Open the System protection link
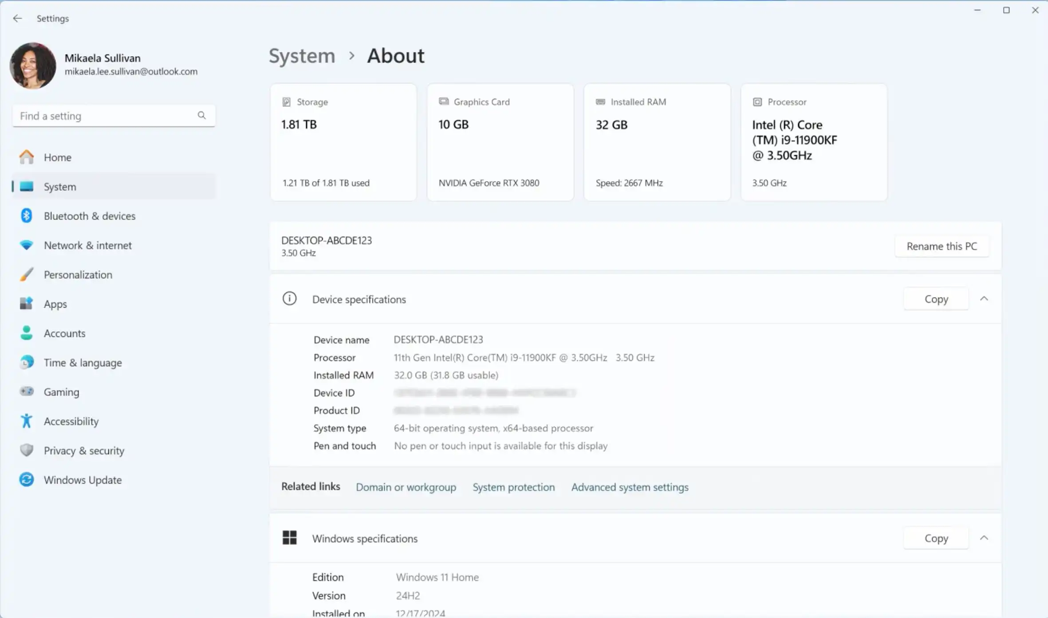This screenshot has width=1048, height=618. 513,487
